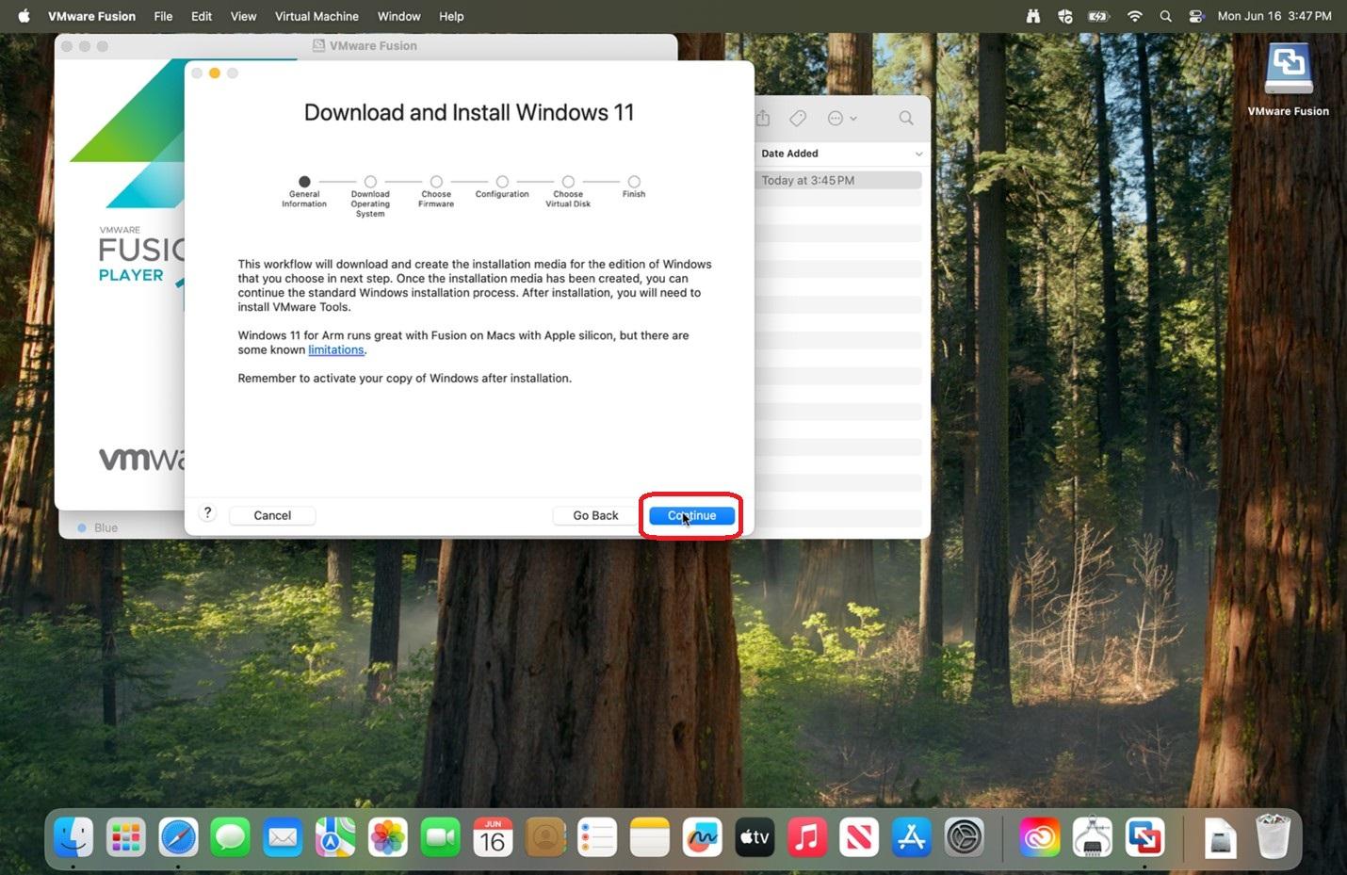Click the date and time in the menu bar
1347x875 pixels.
pyautogui.click(x=1274, y=16)
